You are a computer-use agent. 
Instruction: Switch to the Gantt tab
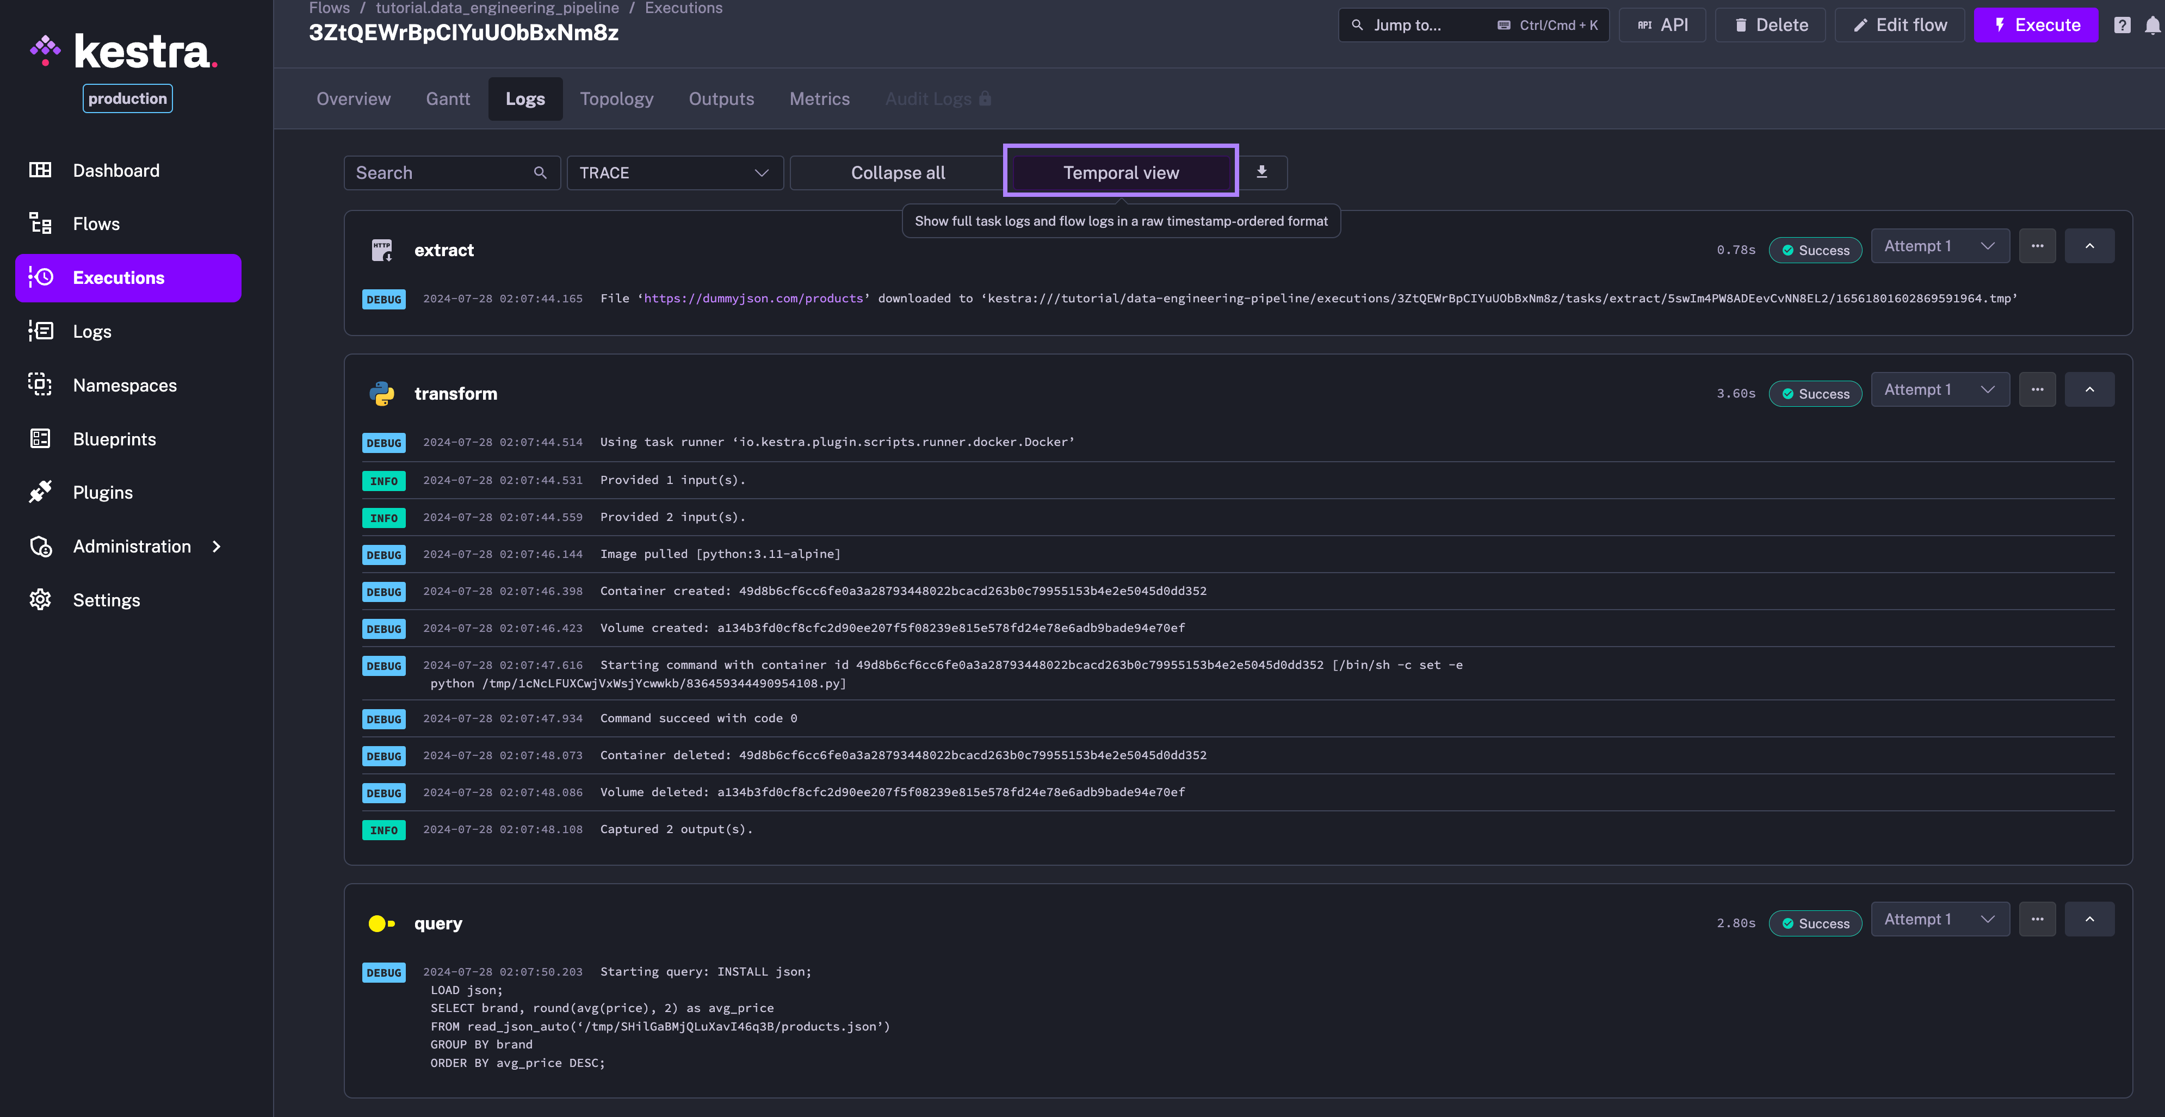click(x=447, y=98)
